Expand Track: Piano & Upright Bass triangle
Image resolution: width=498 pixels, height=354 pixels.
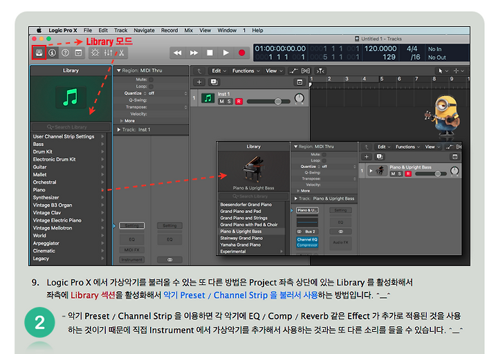(x=296, y=198)
